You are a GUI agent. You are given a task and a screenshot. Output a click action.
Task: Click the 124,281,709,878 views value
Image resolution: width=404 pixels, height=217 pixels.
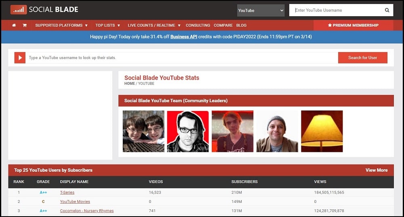[329, 211]
